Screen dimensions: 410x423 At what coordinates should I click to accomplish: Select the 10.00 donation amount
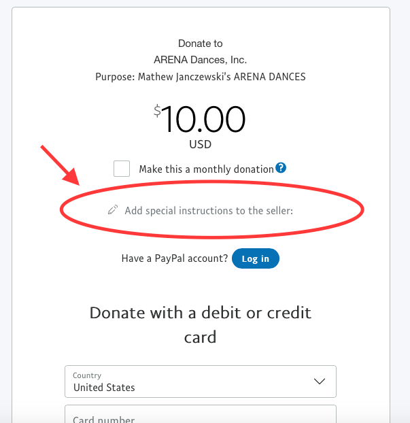pyautogui.click(x=203, y=119)
